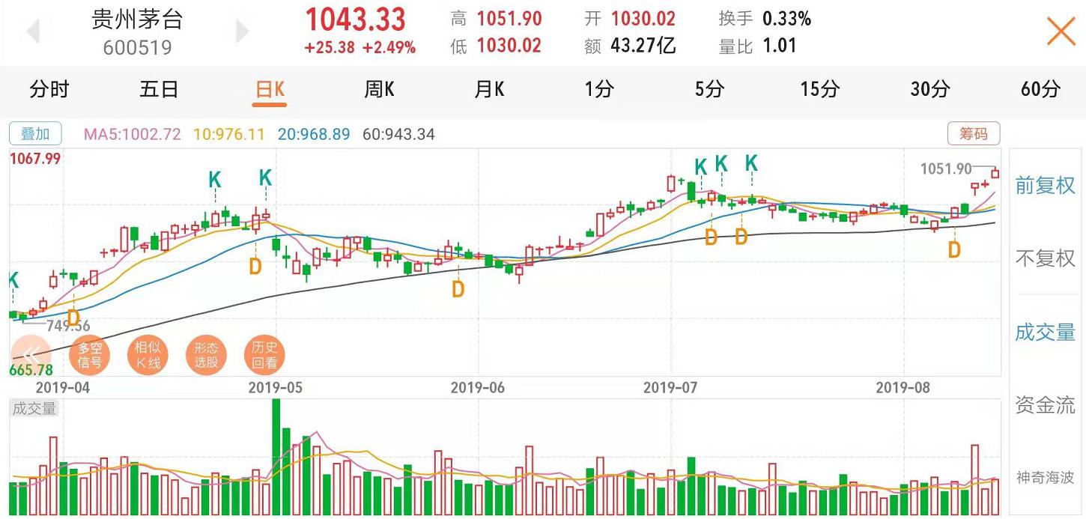Image resolution: width=1086 pixels, height=519 pixels.
Task: Click the current price 1043.33
Action: coord(355,19)
